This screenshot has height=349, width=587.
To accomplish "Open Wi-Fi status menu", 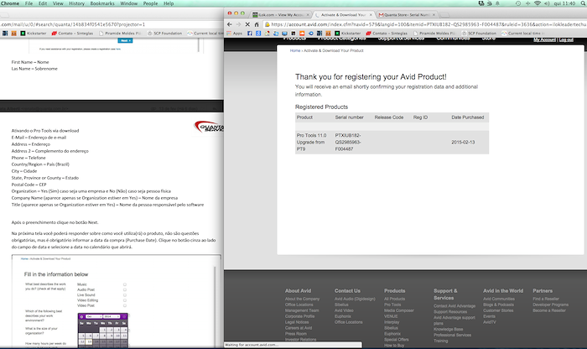I will click(538, 3).
